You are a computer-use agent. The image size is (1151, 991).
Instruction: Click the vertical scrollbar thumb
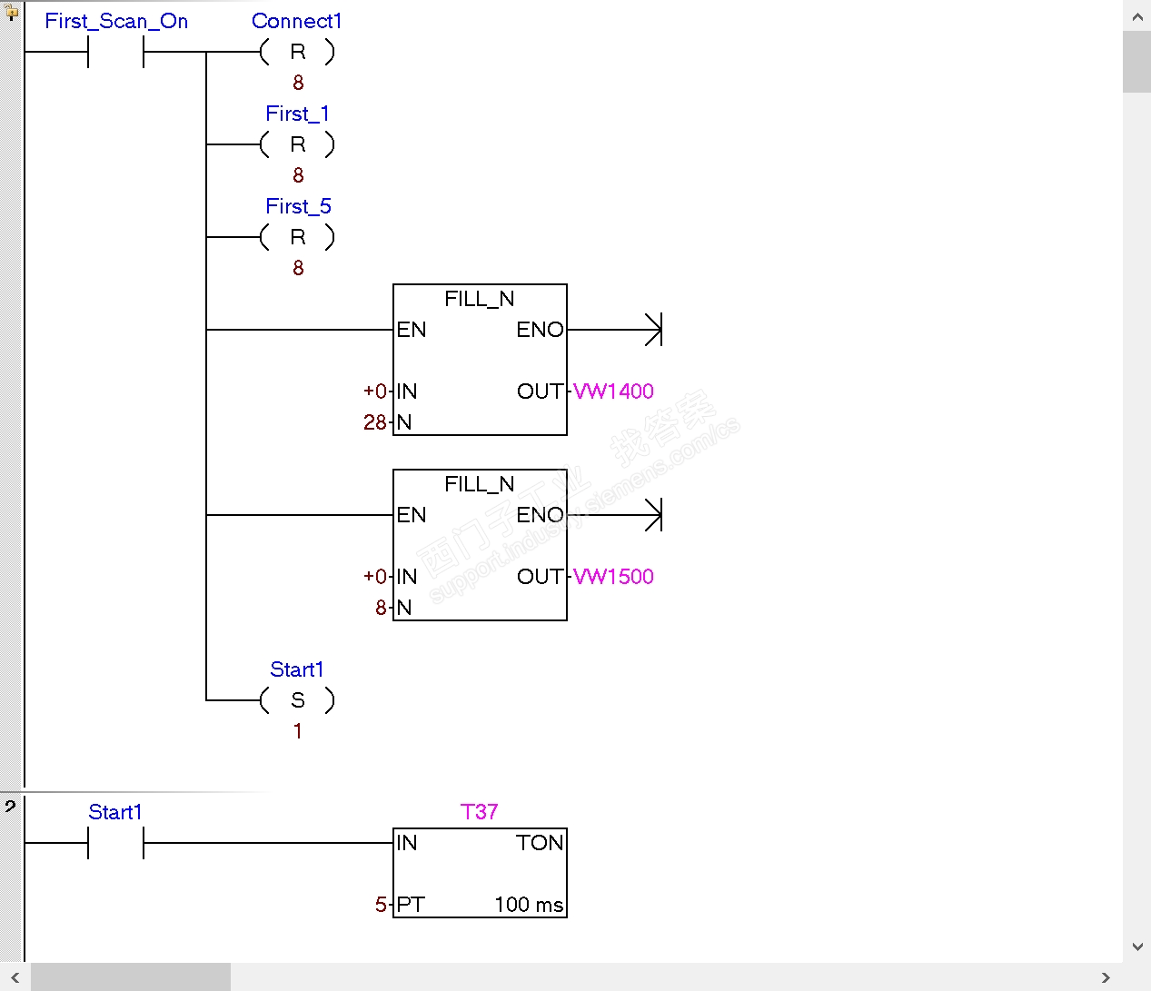tap(1137, 62)
